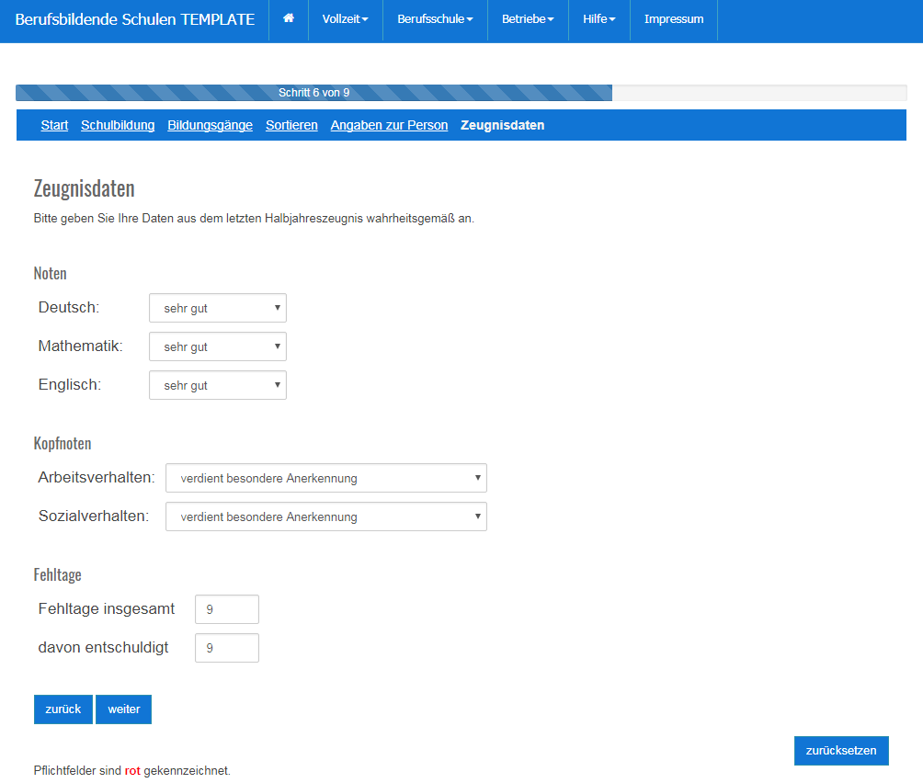923x783 pixels.
Task: Click the weiter button to continue
Action: tap(123, 709)
